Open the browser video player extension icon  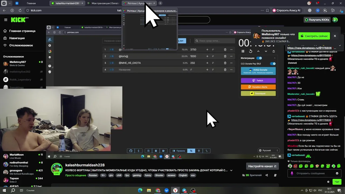[x=325, y=10]
